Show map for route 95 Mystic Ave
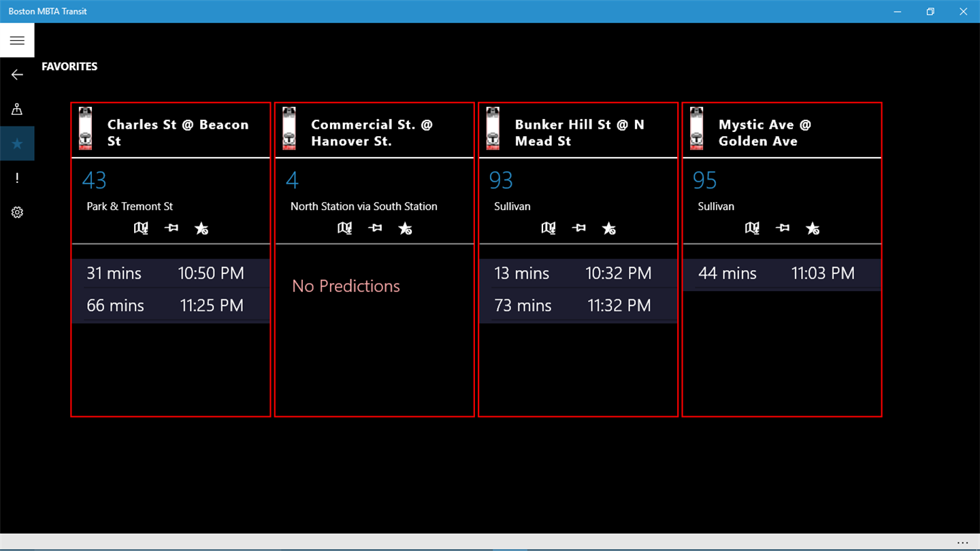Screen dimensions: 980x551 (x=752, y=228)
